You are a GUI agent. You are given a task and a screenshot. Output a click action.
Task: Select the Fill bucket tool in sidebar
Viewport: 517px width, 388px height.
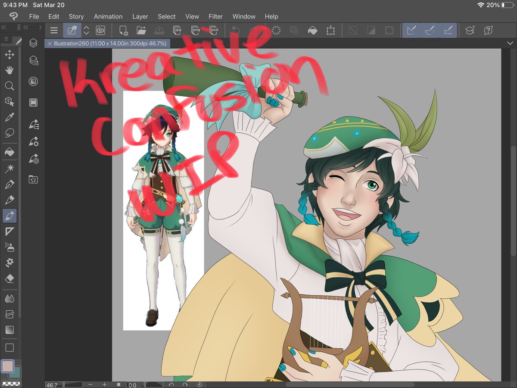point(9,152)
